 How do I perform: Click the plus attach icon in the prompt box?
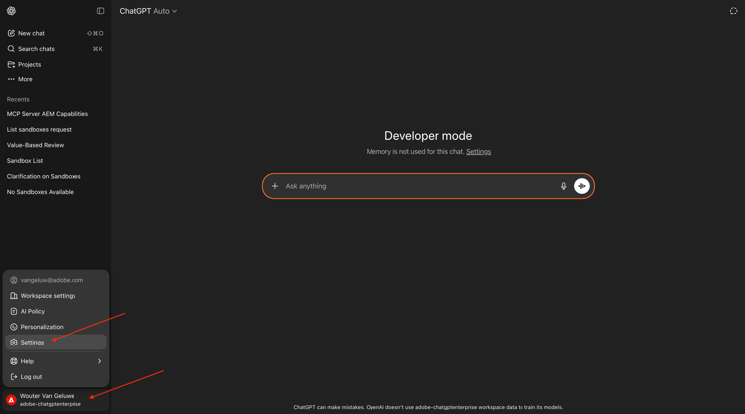[x=274, y=186]
